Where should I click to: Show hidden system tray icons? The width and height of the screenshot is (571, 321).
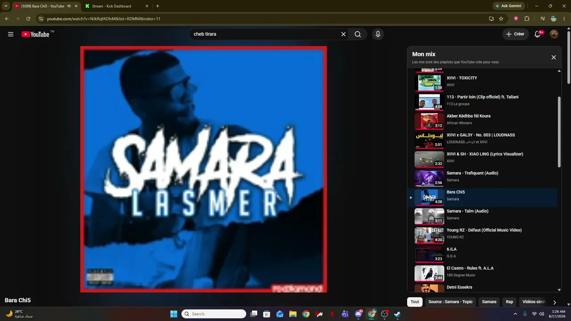pos(515,314)
